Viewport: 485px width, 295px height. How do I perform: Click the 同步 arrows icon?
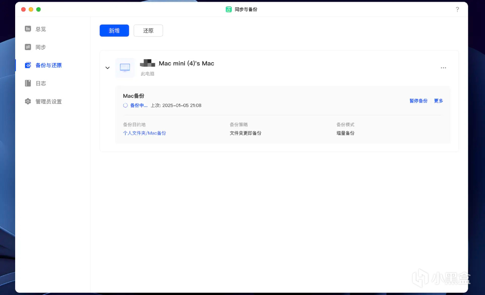(28, 47)
